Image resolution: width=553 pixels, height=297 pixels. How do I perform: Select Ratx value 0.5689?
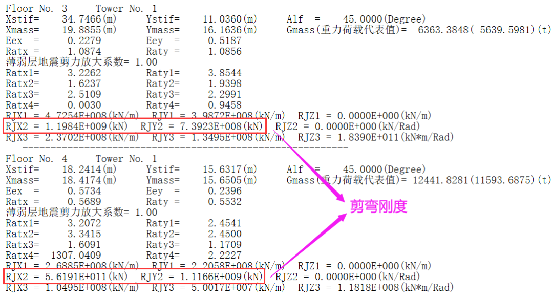(84, 202)
